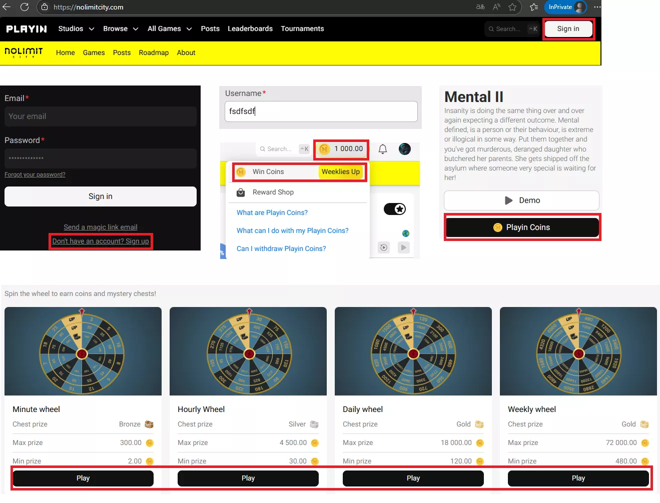The width and height of the screenshot is (660, 503).
Task: Toggle the star switch in the coins panel
Action: 395,209
